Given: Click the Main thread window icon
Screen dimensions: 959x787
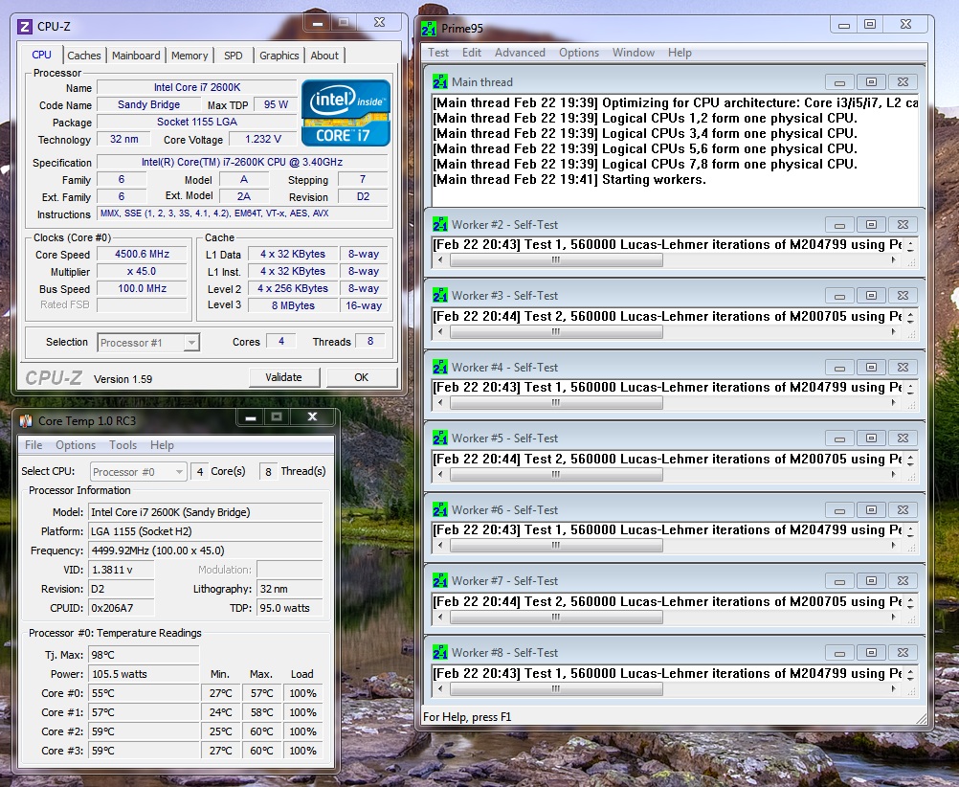Looking at the screenshot, I should point(439,82).
